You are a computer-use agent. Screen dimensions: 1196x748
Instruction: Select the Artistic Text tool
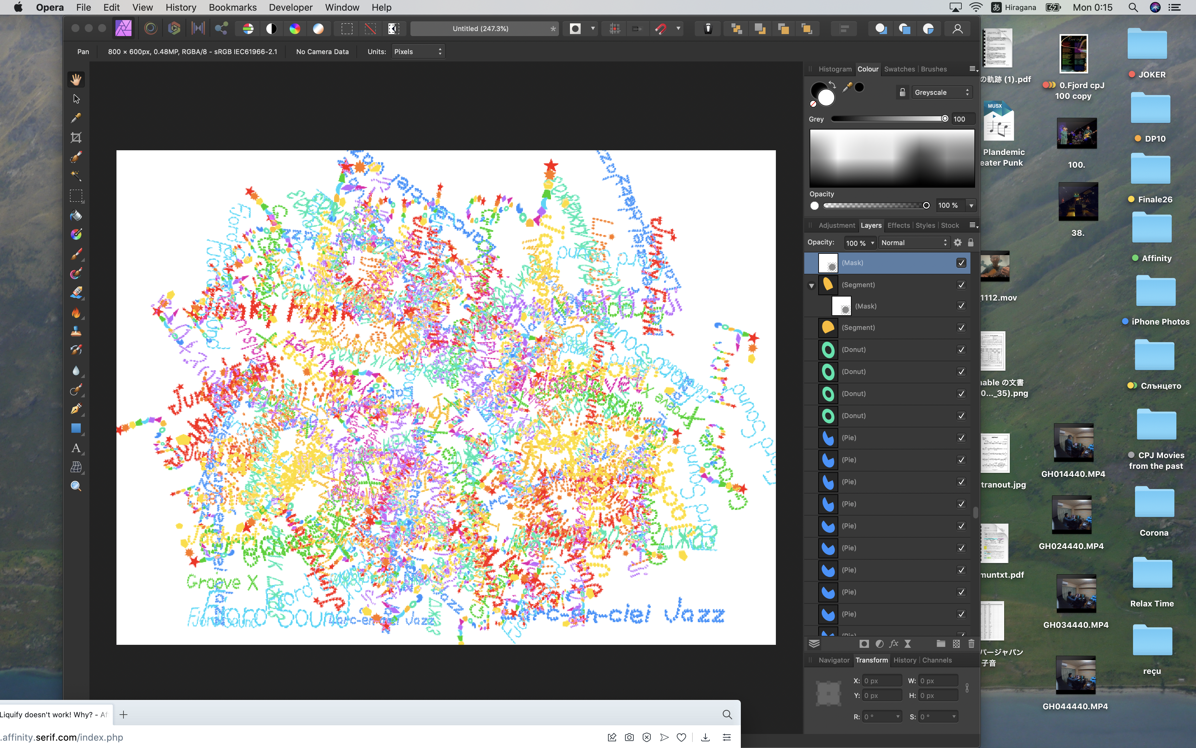pyautogui.click(x=76, y=448)
